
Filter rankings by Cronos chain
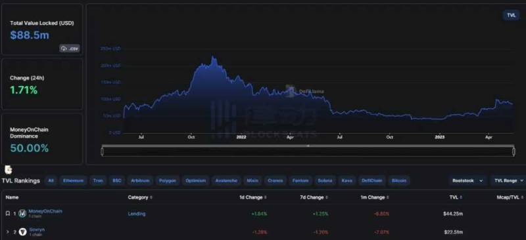(x=275, y=180)
